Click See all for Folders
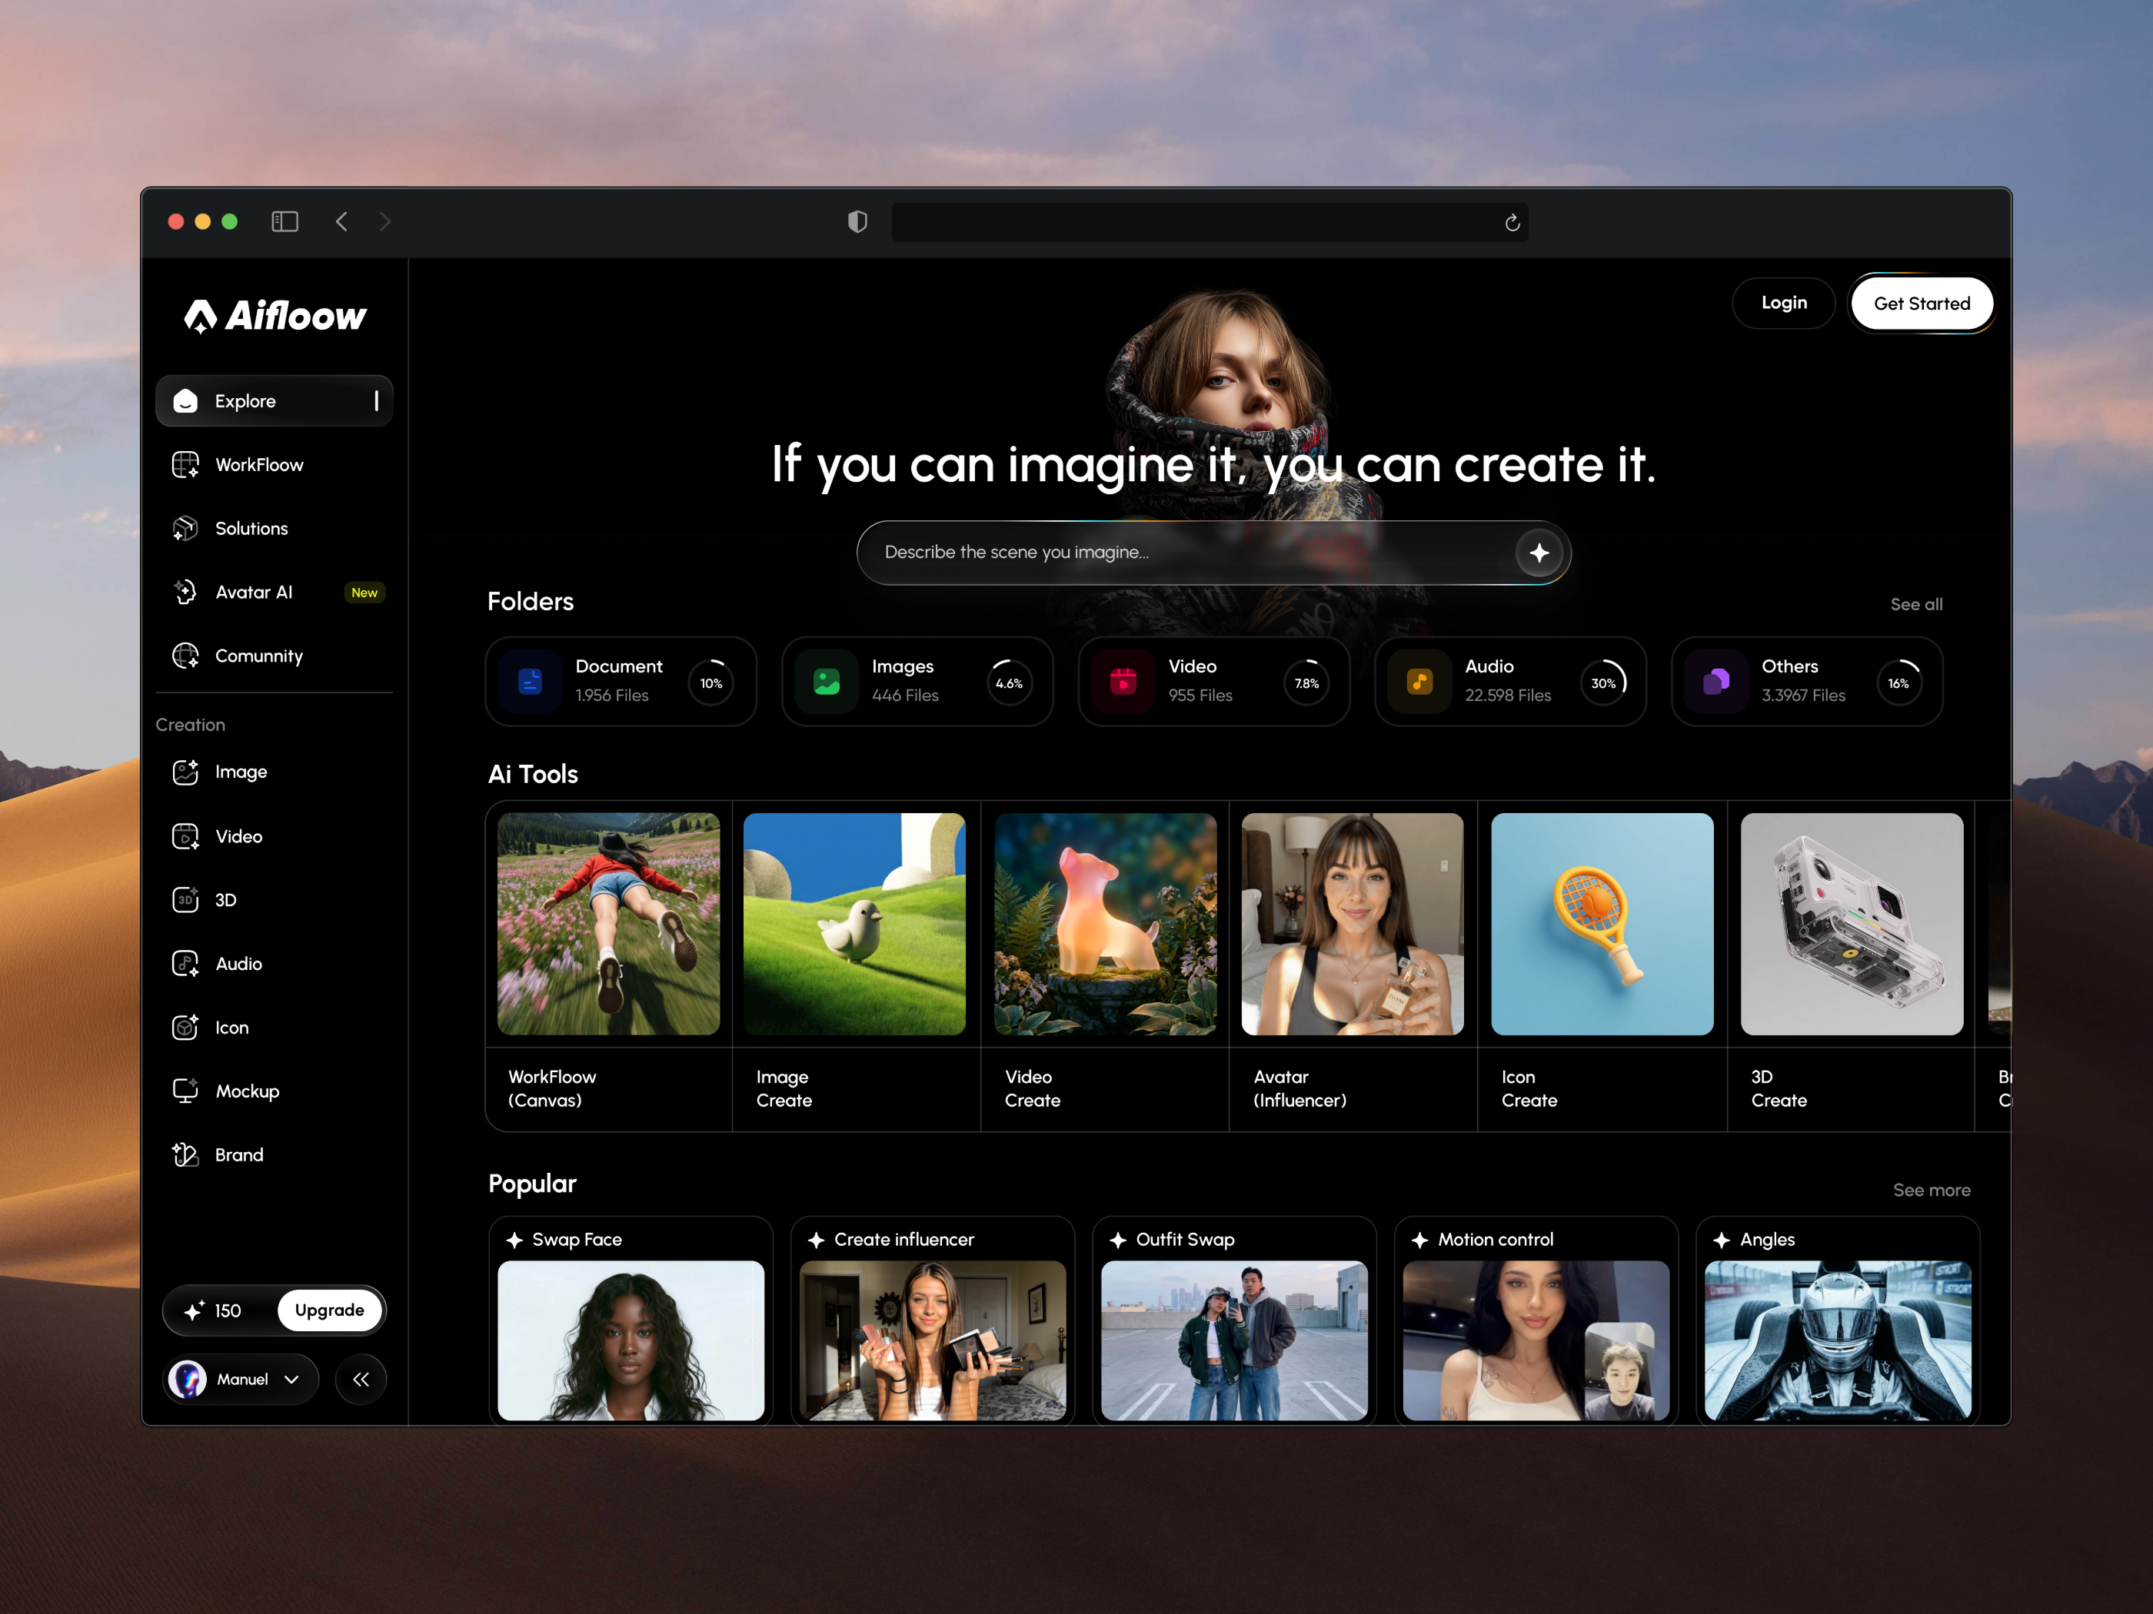Image resolution: width=2153 pixels, height=1614 pixels. (1916, 604)
